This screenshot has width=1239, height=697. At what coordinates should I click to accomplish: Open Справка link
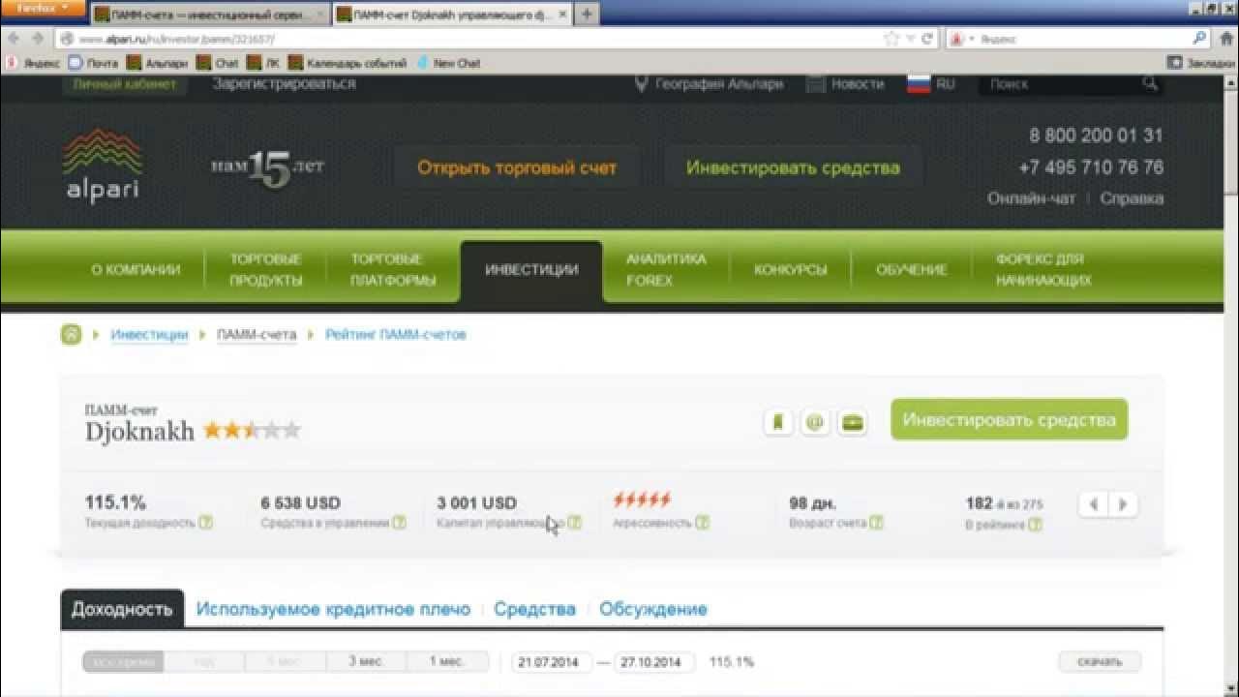coord(1133,198)
